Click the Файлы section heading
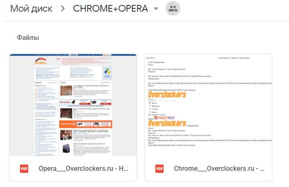Image resolution: width=289 pixels, height=187 pixels. (x=28, y=38)
